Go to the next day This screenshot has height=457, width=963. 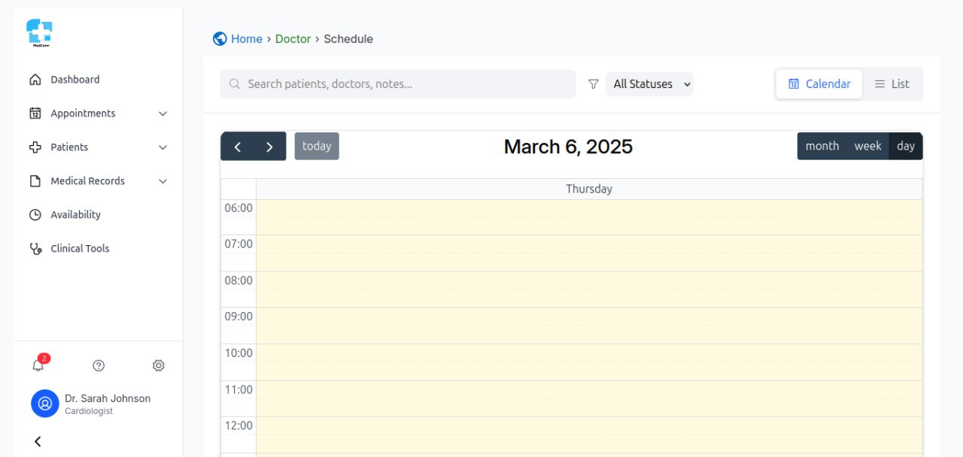[269, 147]
